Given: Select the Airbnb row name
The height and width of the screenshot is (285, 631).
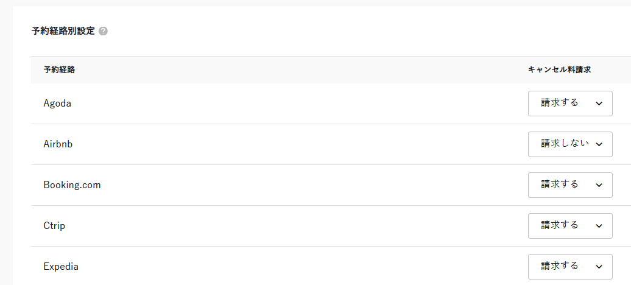Looking at the screenshot, I should [x=58, y=144].
